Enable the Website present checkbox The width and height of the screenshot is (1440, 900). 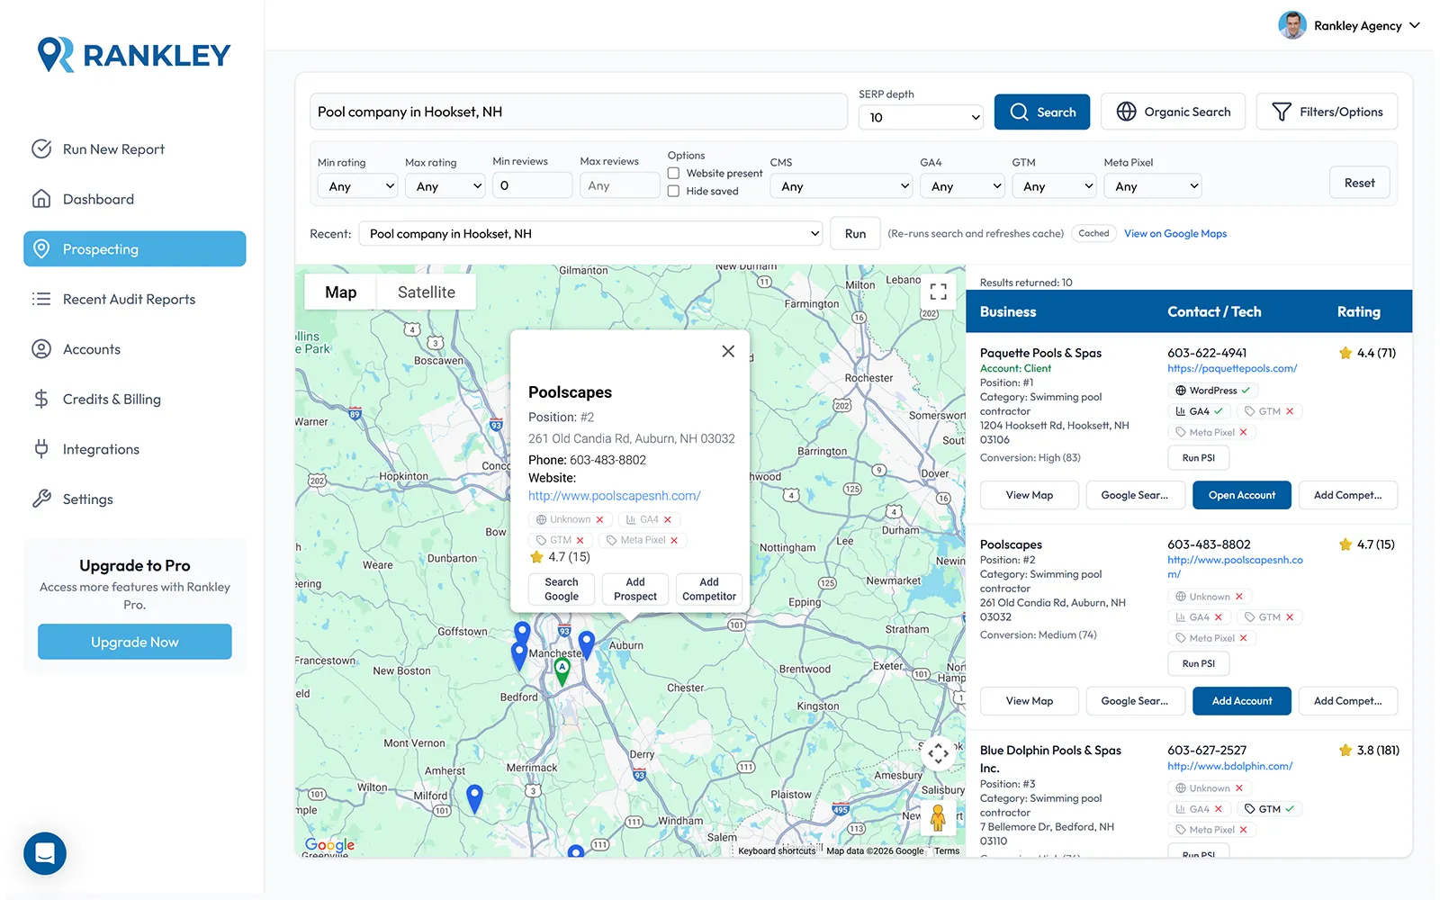pos(673,173)
